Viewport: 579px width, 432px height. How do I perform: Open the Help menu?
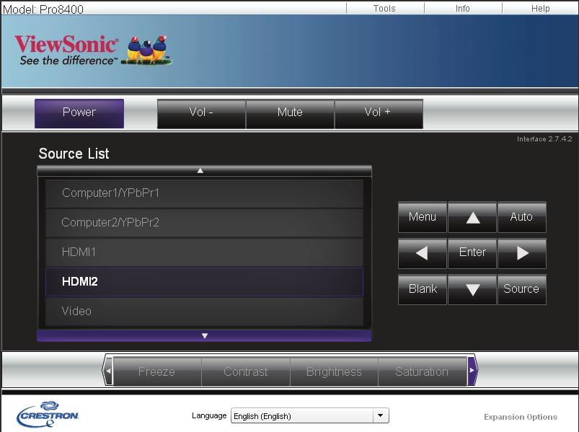click(540, 8)
